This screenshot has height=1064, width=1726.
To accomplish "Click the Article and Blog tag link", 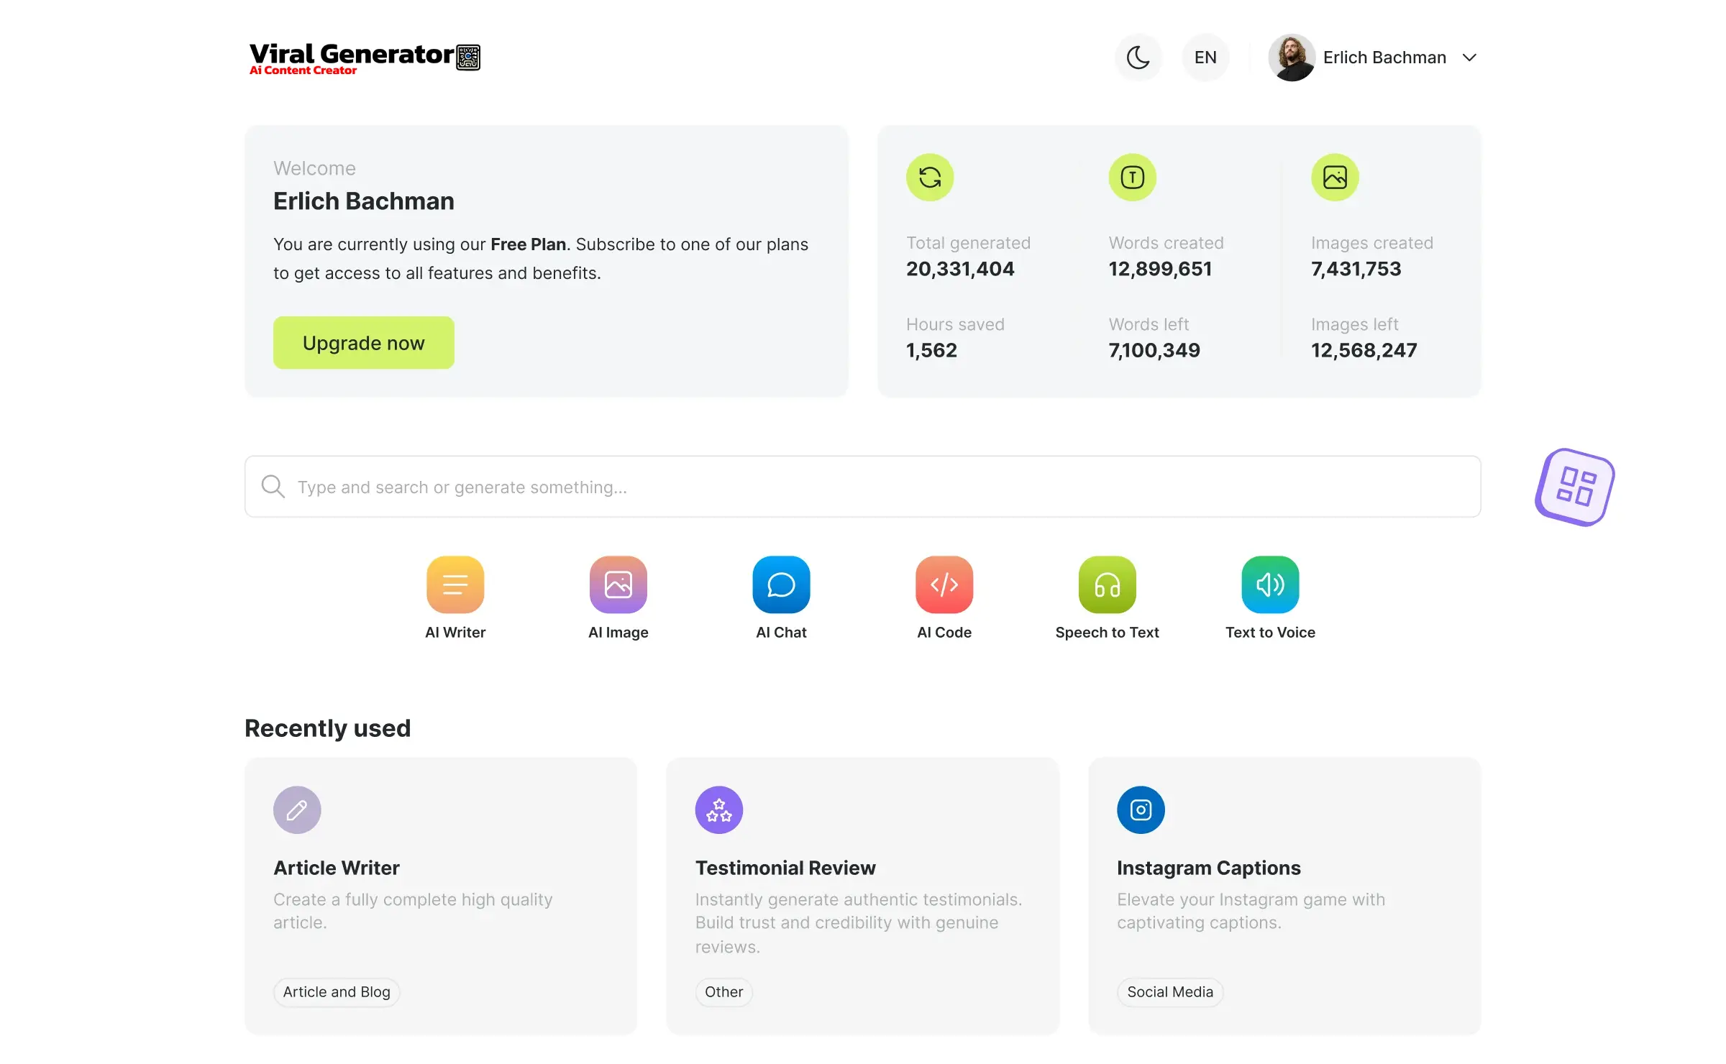I will click(x=335, y=991).
